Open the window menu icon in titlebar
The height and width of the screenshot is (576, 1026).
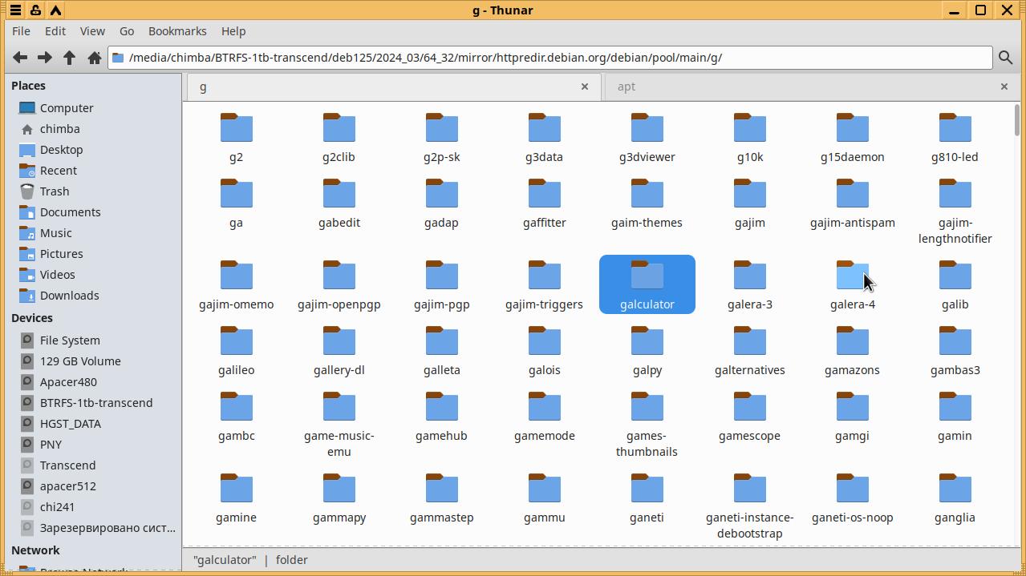click(15, 10)
